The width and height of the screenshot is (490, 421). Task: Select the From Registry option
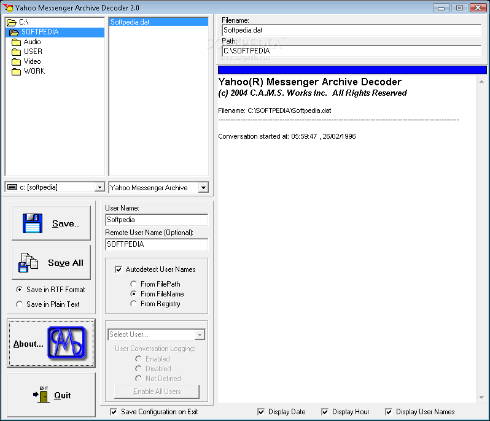pyautogui.click(x=134, y=304)
